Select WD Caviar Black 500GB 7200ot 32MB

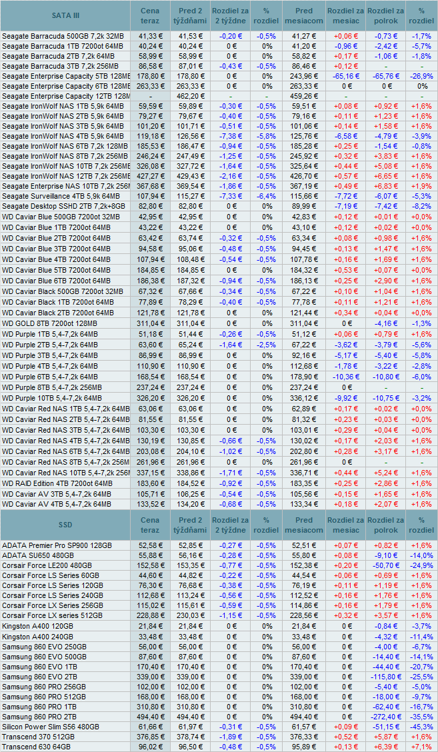(63, 291)
